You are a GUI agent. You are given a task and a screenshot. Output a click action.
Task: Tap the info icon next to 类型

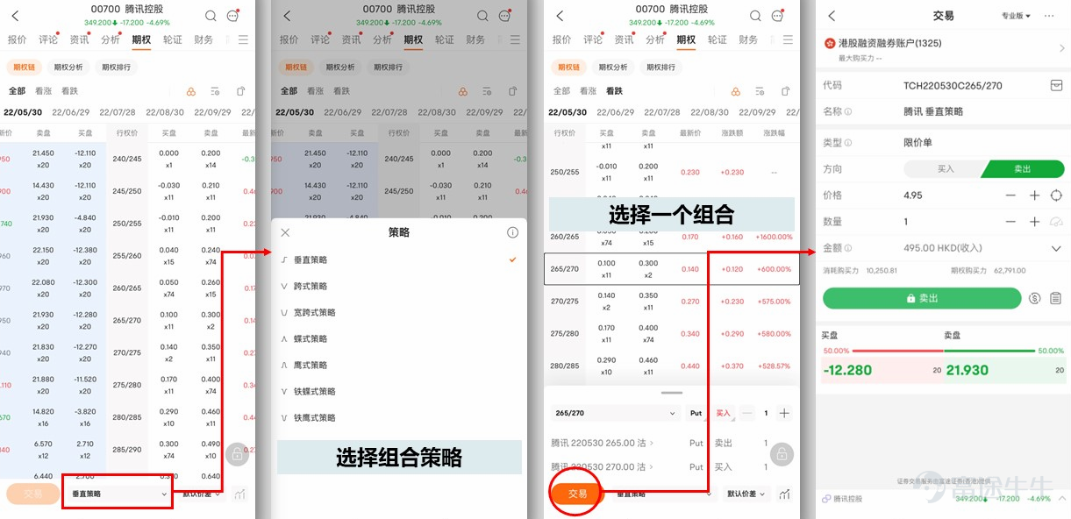coord(848,143)
